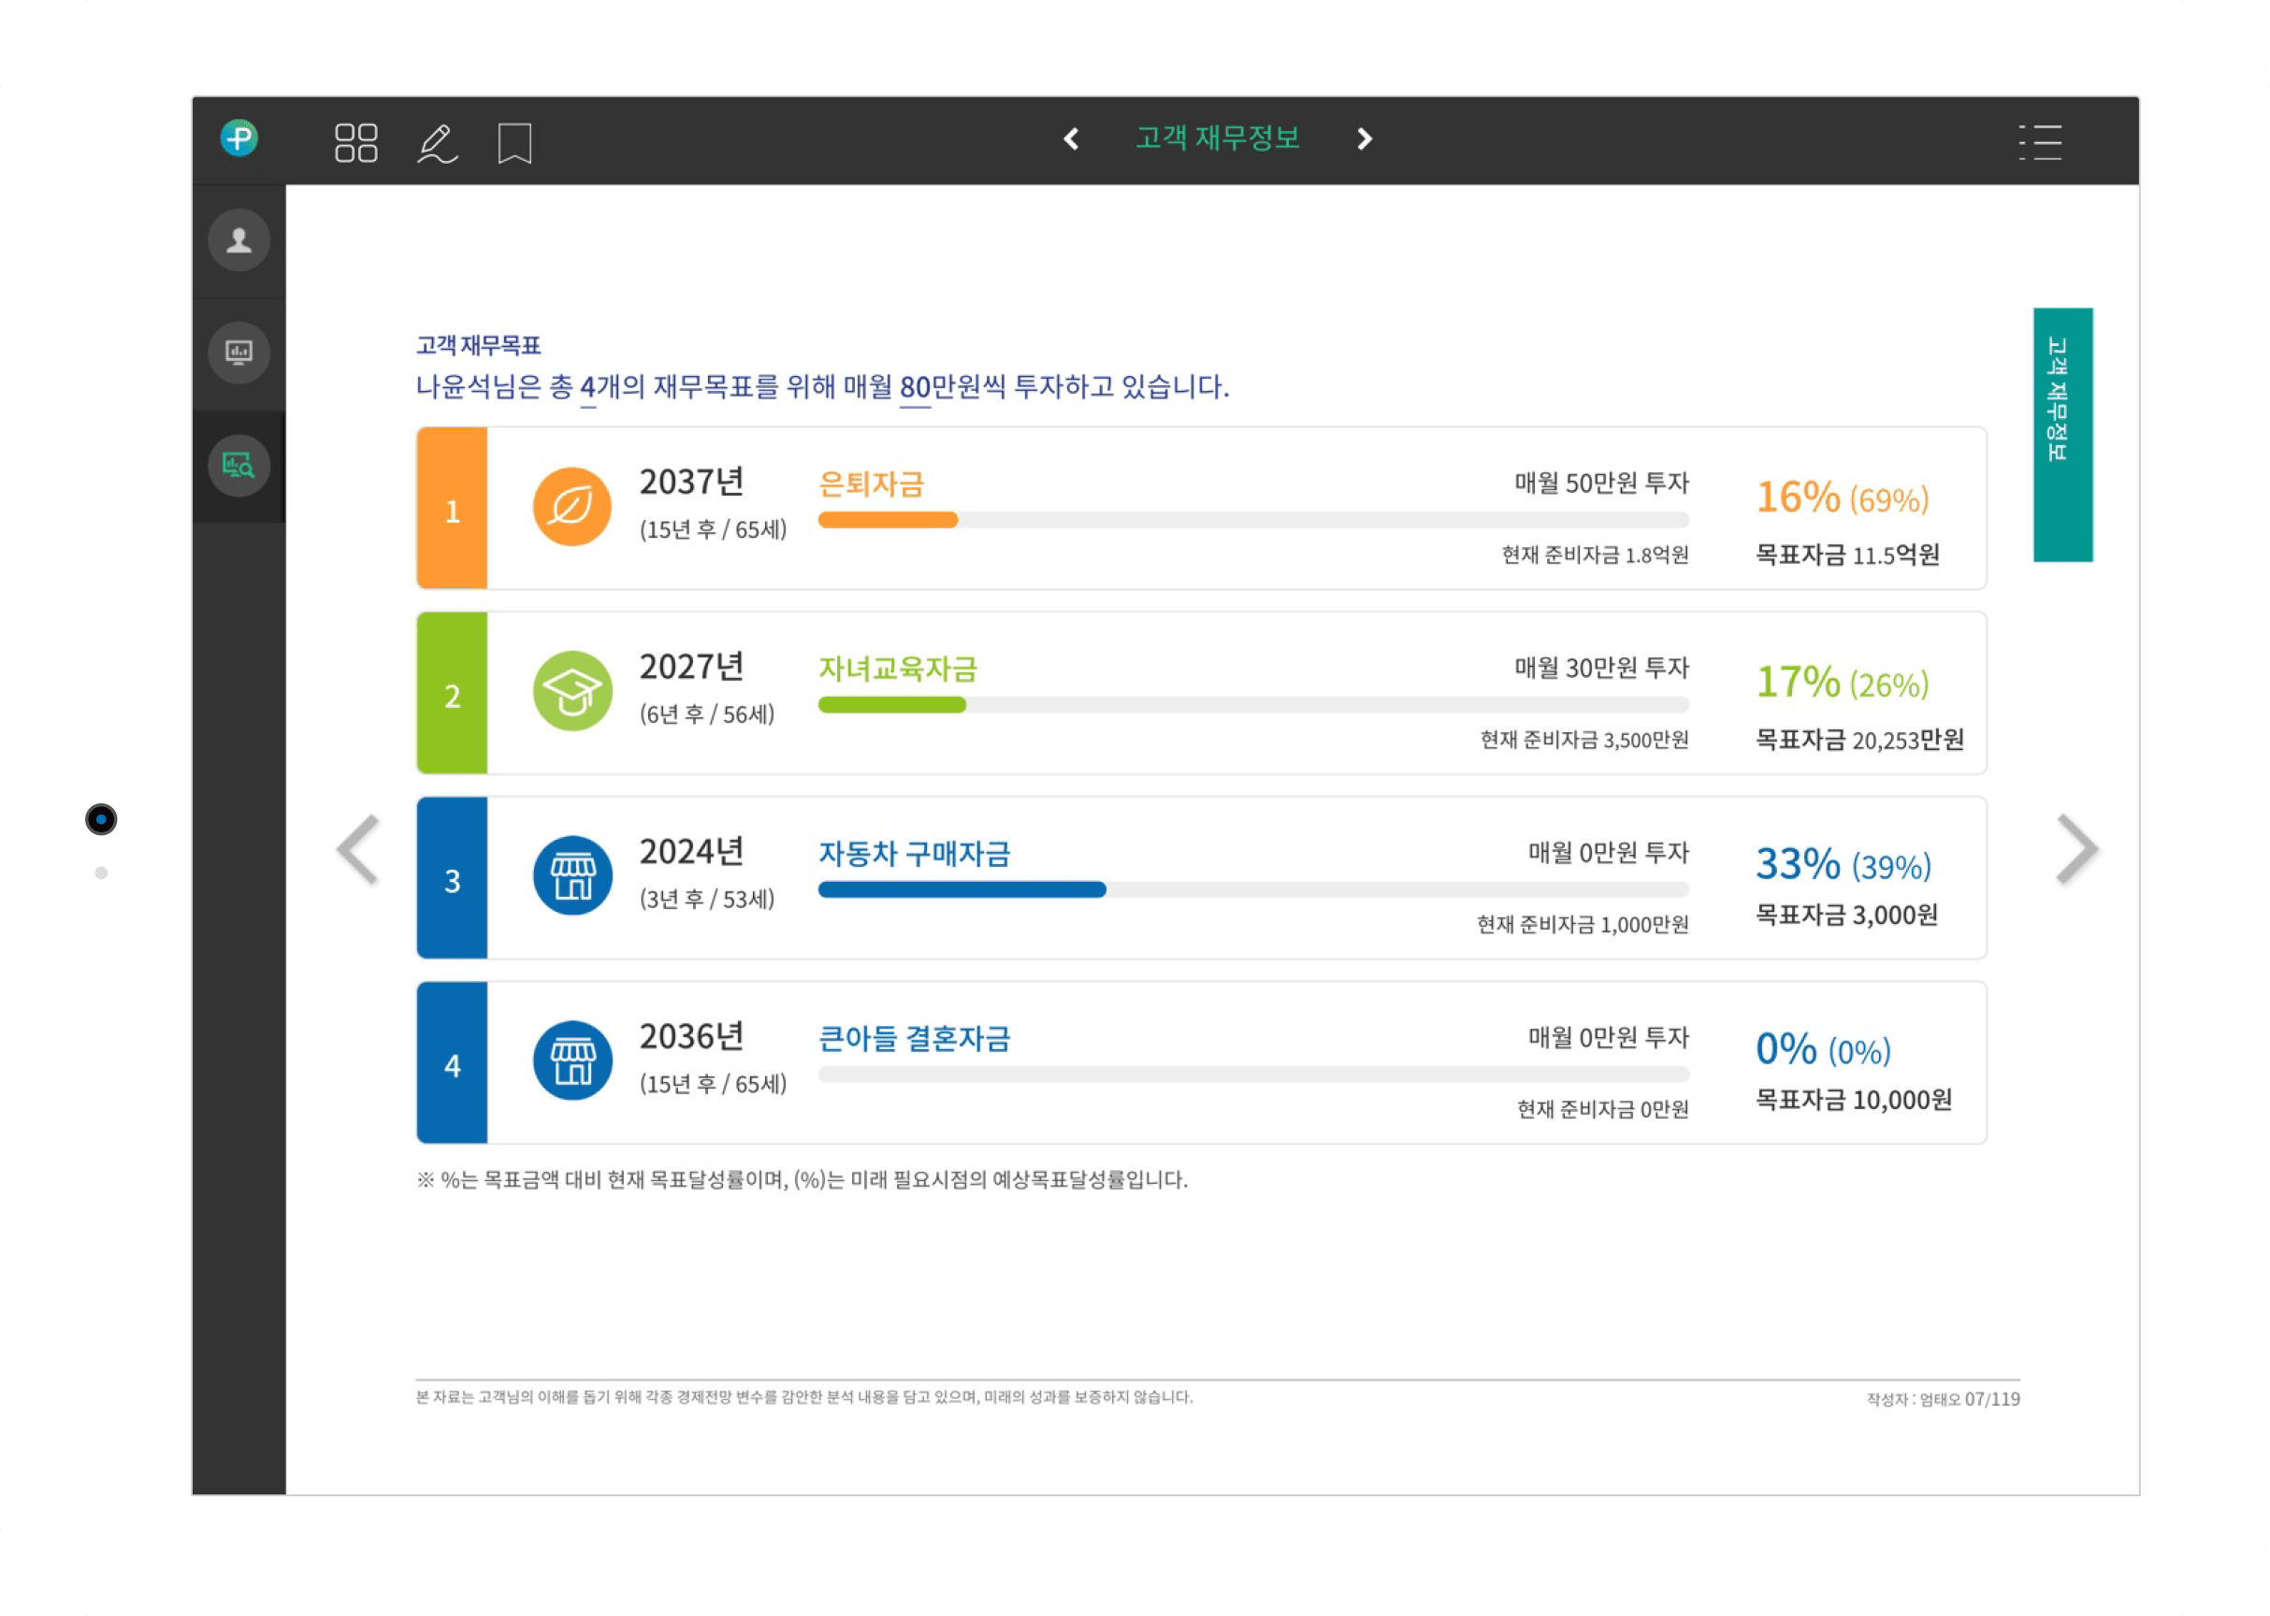Go to the previous page arrow
The height and width of the screenshot is (1616, 2270).
click(358, 849)
